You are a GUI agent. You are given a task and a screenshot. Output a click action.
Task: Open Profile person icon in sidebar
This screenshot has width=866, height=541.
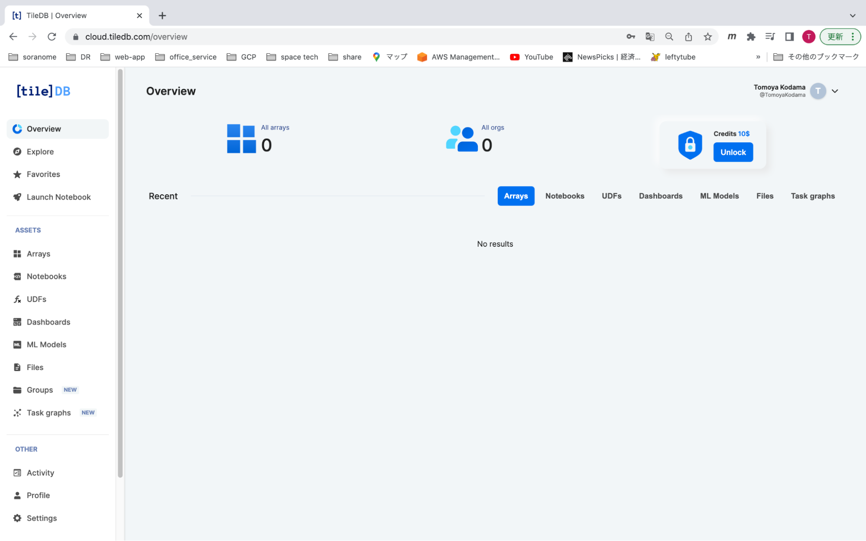pos(17,496)
